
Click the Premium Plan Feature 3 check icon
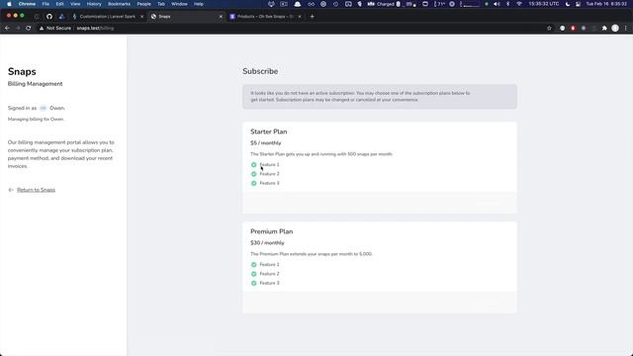click(254, 284)
